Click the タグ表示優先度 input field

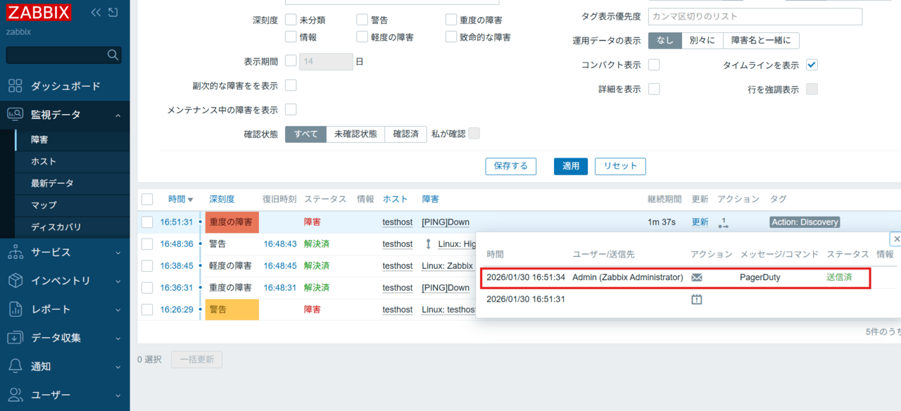(x=755, y=16)
